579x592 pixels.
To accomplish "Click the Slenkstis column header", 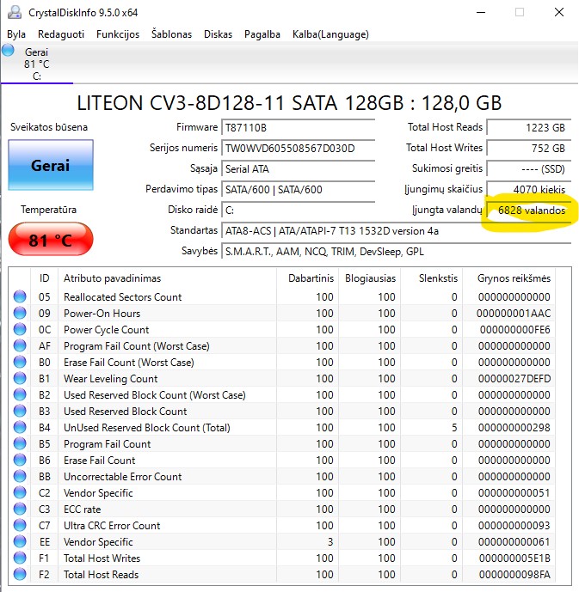I will pyautogui.click(x=431, y=278).
